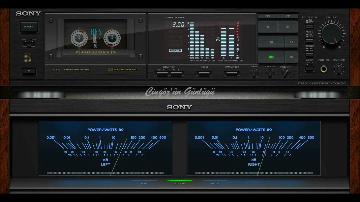Click the right cassette reel

pos(112,38)
